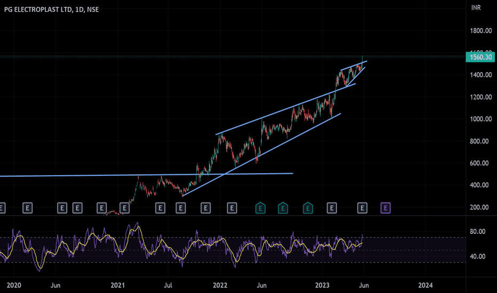Viewport: 497px width, 293px height.
Task: Open the earnings E marker above Jun 2023
Action: pyautogui.click(x=362, y=208)
